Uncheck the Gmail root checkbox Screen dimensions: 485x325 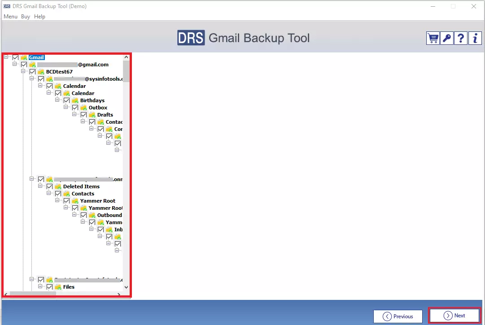coord(15,57)
